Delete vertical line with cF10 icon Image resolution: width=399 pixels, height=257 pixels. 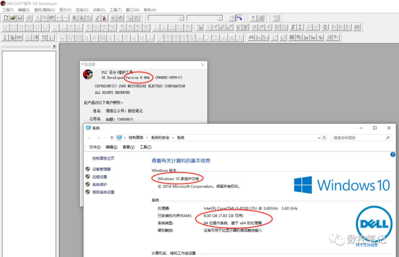[x=79, y=28]
